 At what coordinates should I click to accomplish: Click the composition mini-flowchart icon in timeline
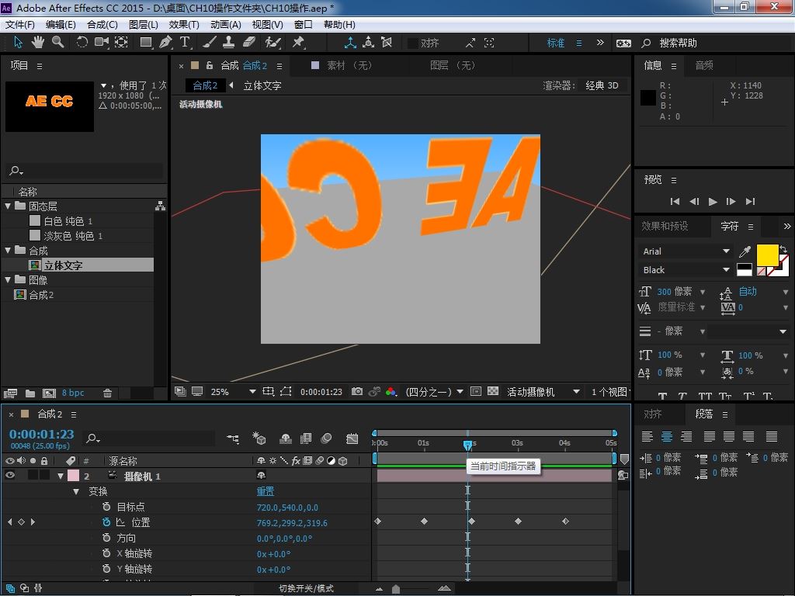233,439
